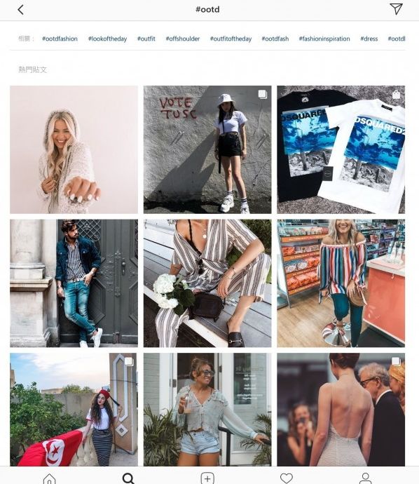
Task: Open the #dress hashtag link
Action: 369,39
